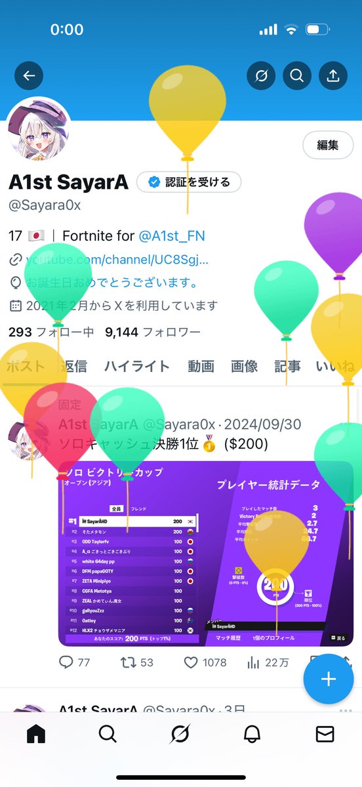Tap the 認証を受ける get verified button

click(189, 182)
